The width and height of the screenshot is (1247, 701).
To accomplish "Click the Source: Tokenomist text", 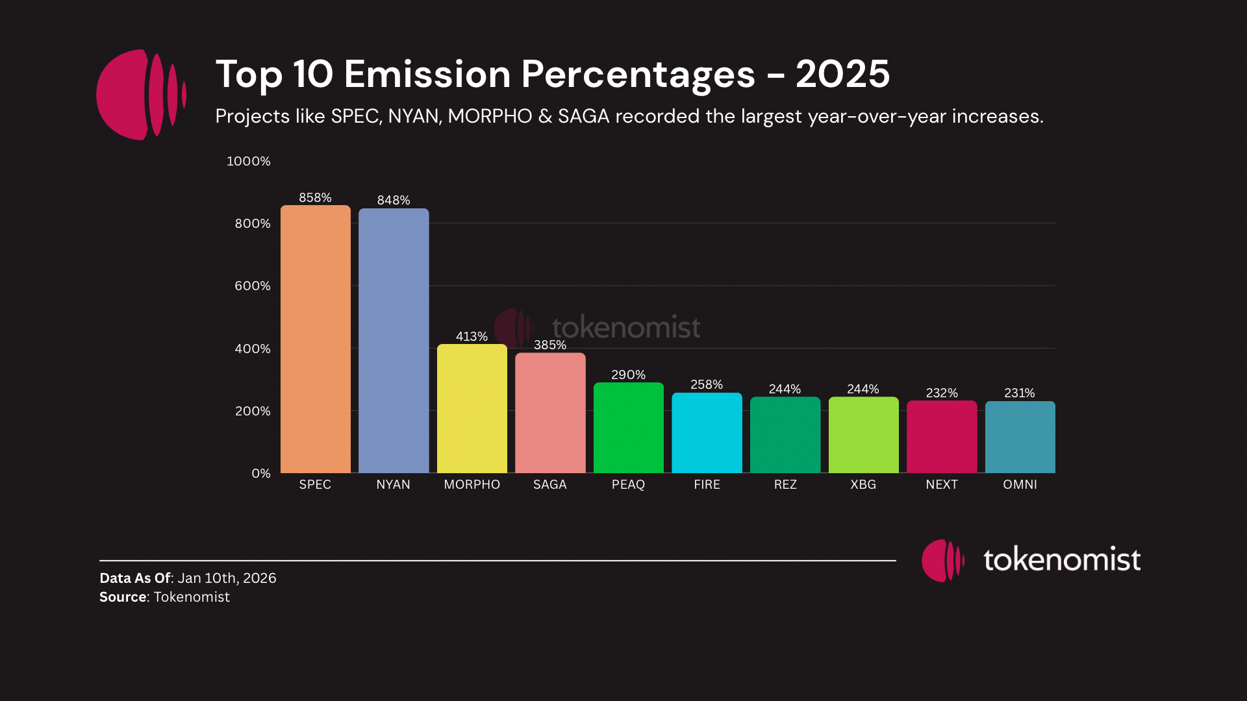I will coord(164,596).
